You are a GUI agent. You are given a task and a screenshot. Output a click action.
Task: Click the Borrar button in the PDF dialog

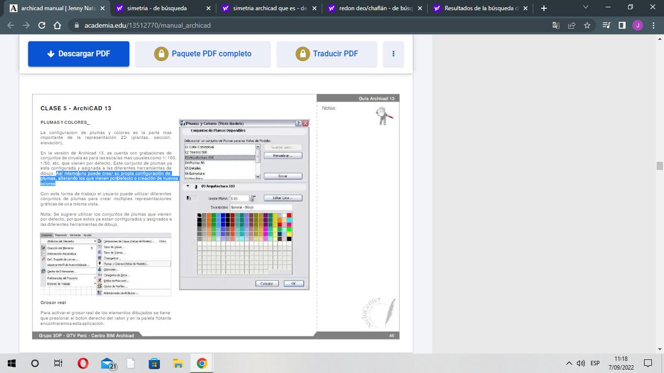tap(283, 176)
